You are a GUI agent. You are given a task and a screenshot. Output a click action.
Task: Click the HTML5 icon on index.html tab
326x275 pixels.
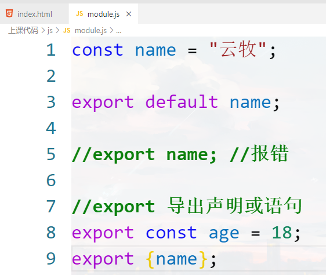pyautogui.click(x=9, y=13)
